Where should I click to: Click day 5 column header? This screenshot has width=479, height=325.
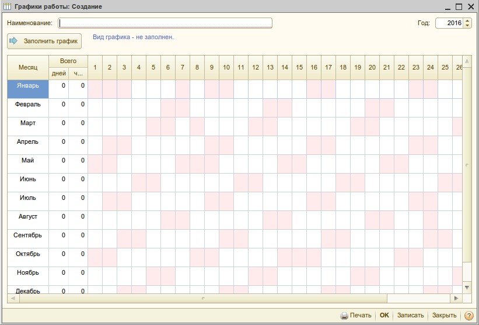pyautogui.click(x=153, y=67)
